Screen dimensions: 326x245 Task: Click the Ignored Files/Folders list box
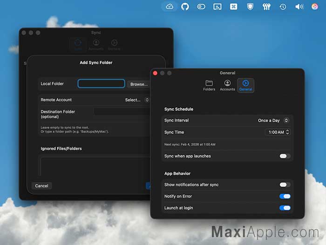pos(95,166)
